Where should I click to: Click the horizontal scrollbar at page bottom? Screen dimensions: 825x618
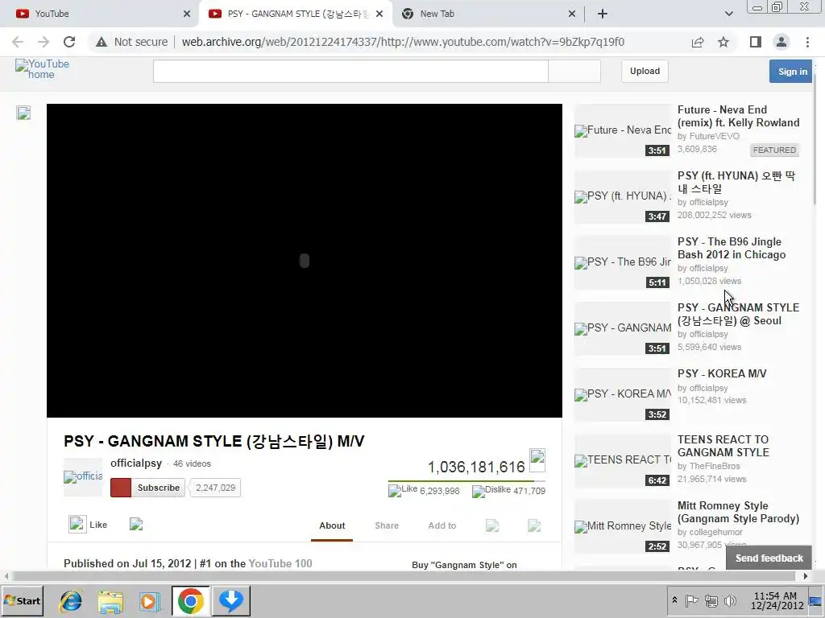[x=404, y=576]
